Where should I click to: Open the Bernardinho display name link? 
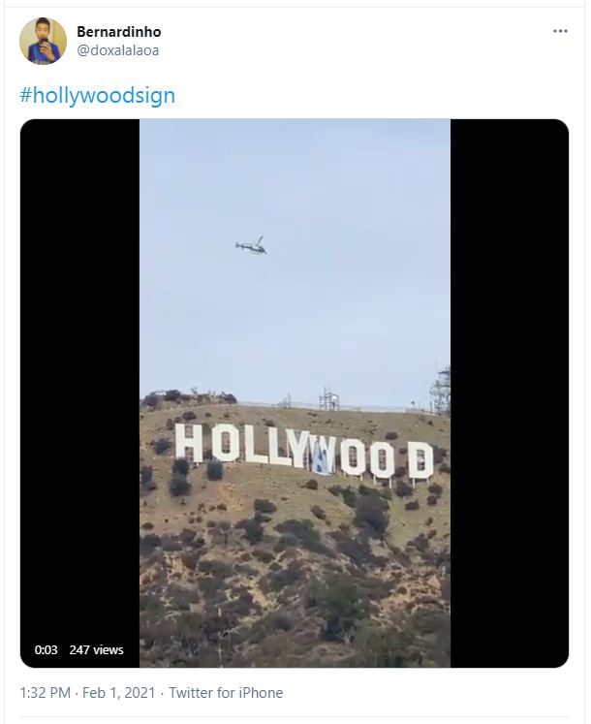118,32
